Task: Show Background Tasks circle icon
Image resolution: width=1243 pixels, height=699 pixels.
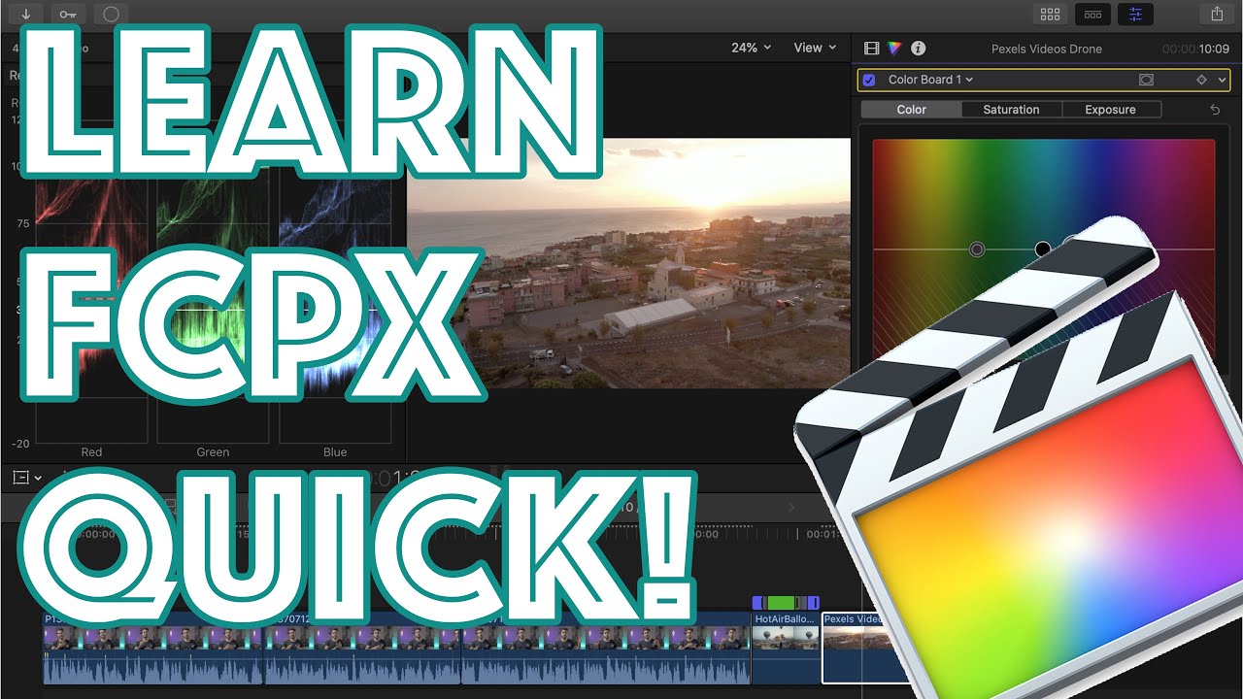Action: 111,14
